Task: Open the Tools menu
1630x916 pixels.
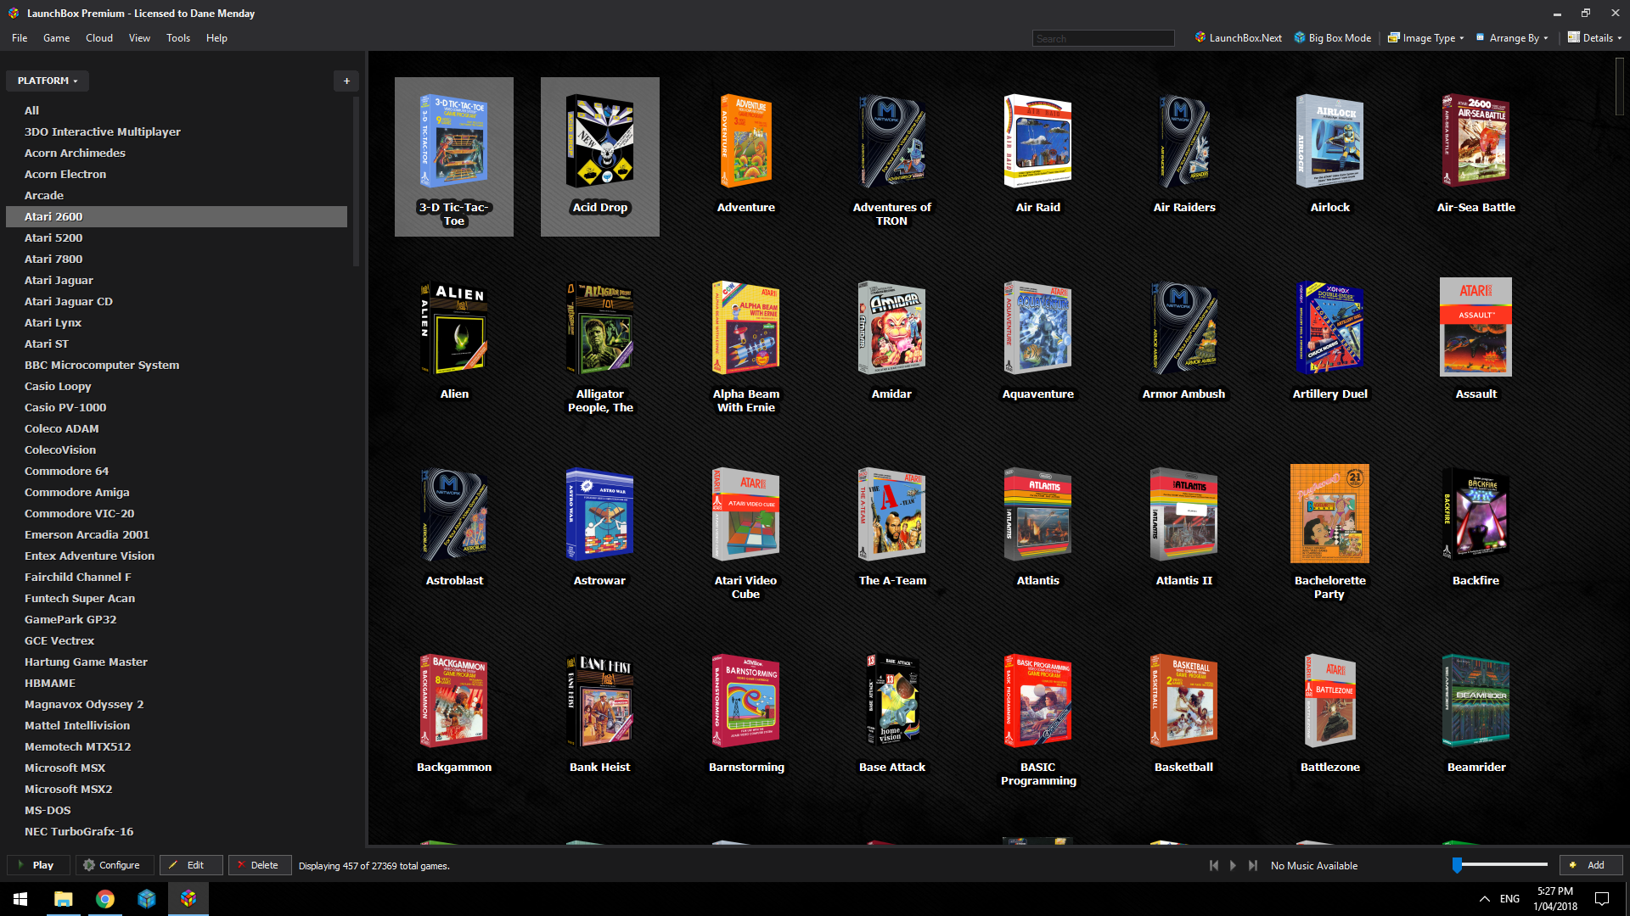Action: coord(178,38)
